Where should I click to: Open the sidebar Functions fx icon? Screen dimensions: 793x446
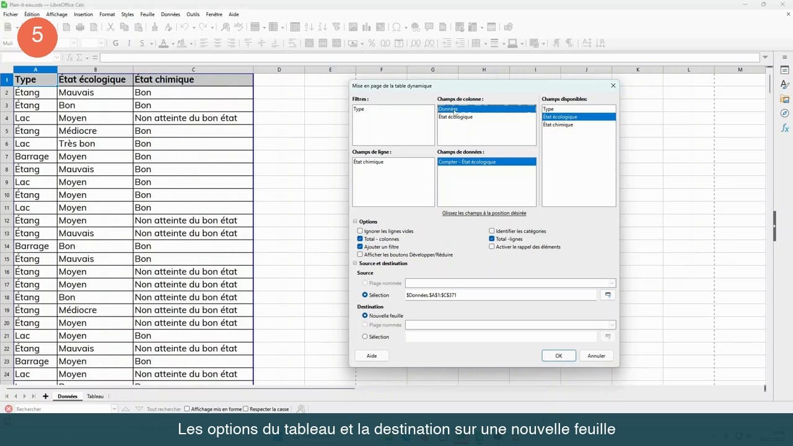(x=784, y=128)
